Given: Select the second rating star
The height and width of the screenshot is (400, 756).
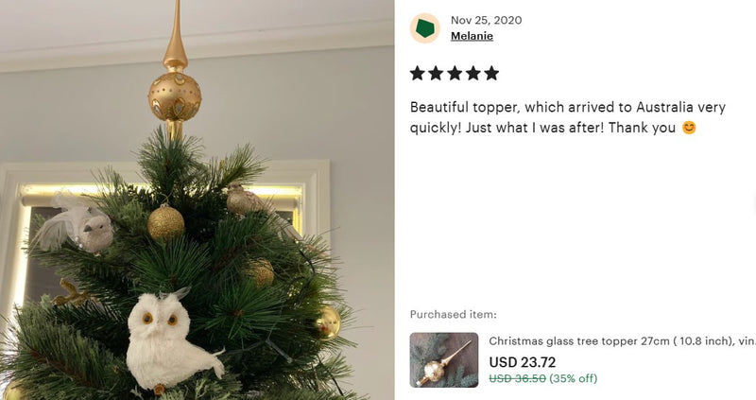Looking at the screenshot, I should (x=436, y=74).
